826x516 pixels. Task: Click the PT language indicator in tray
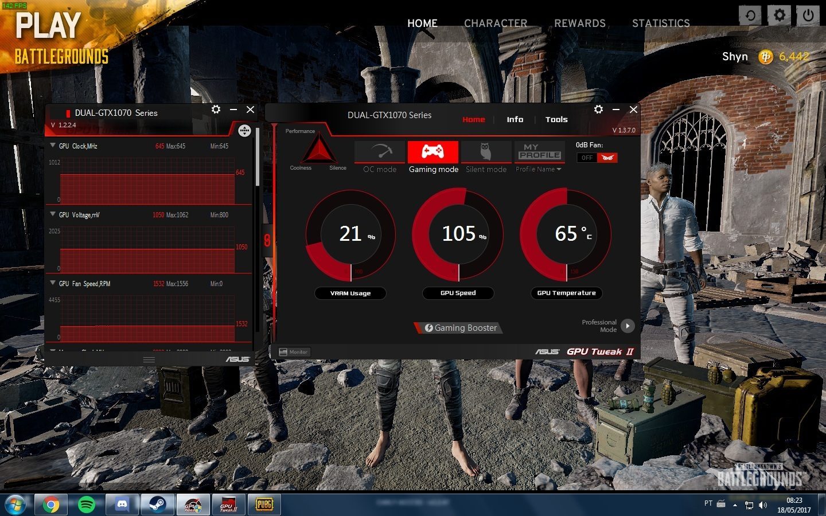(x=708, y=503)
